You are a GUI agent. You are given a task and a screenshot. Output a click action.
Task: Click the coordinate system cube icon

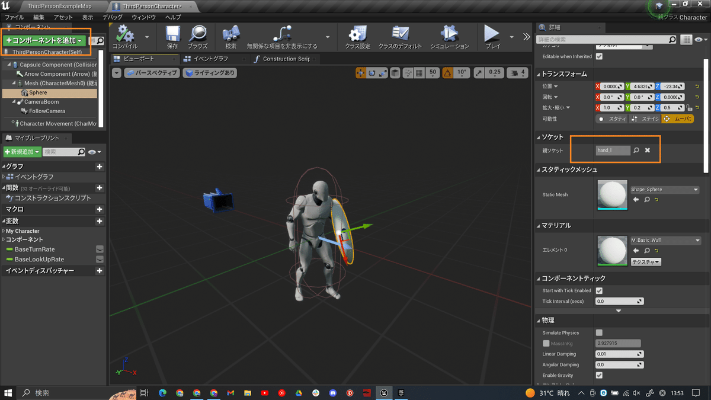click(395, 73)
